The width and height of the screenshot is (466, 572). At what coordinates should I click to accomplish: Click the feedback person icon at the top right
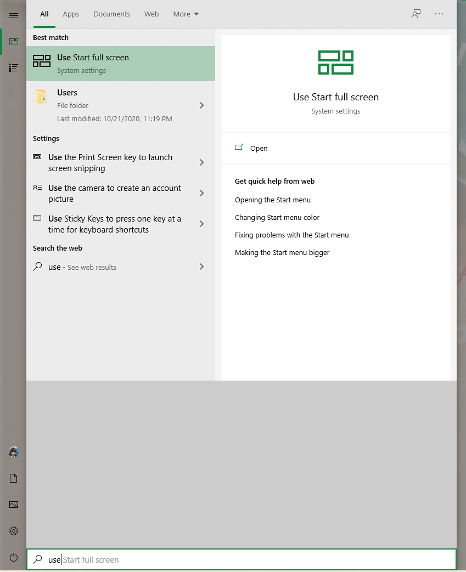pos(416,14)
